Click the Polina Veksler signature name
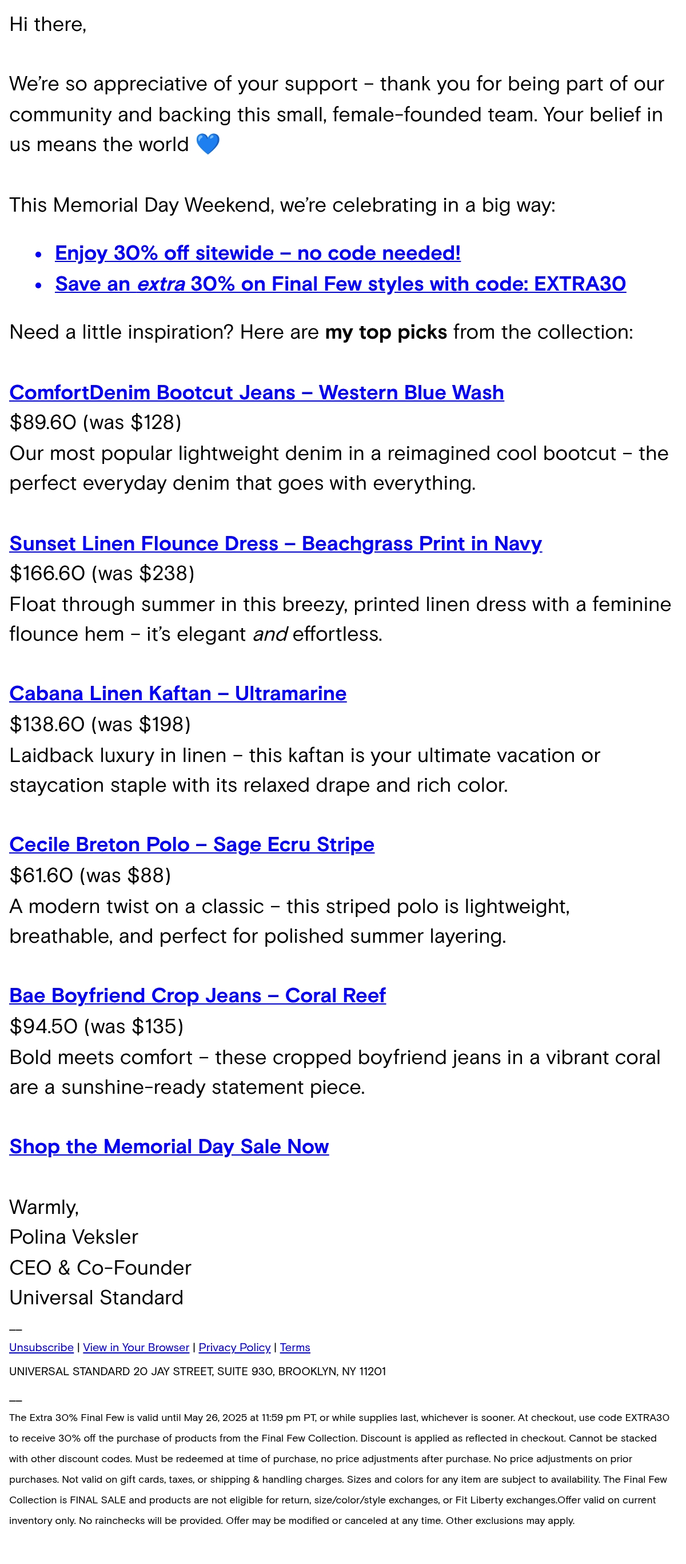Image resolution: width=686 pixels, height=1564 pixels. pos(73,1237)
